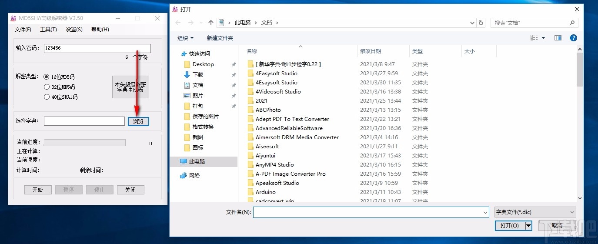
Task: Click the 开始 button in MD5SHA window
Action: pos(38,190)
